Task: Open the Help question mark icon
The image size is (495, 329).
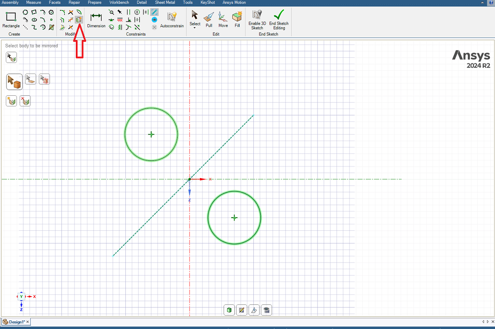Action: (x=491, y=3)
